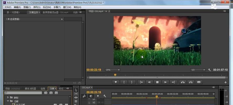The image size is (233, 105).
Task: Open the 文件(F) menu
Action: click(x=8, y=7)
